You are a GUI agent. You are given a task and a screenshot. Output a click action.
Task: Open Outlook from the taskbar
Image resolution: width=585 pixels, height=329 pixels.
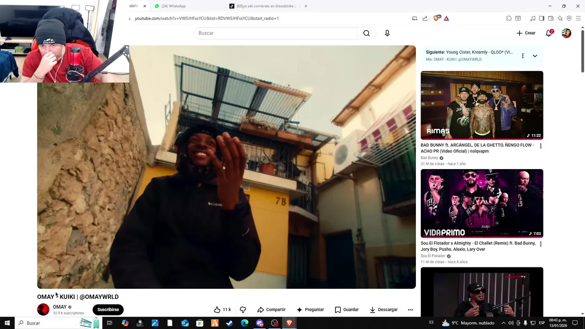pos(185,323)
